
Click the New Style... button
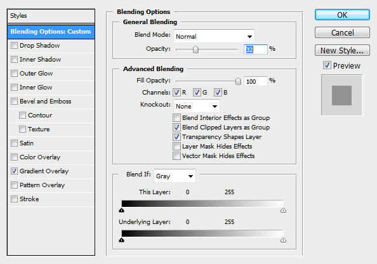(x=342, y=50)
